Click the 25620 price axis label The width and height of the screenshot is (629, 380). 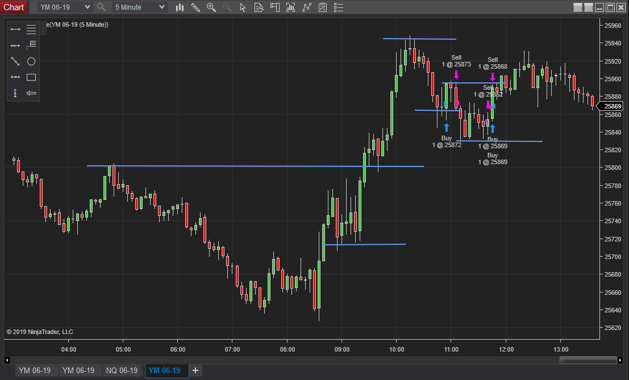[x=613, y=328]
